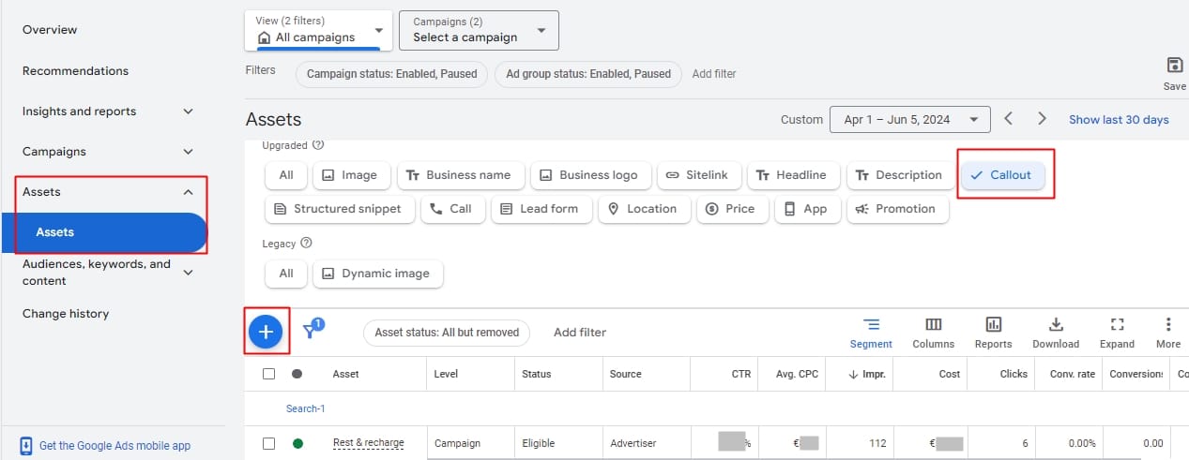Open Recommendations from the left menu

(75, 71)
